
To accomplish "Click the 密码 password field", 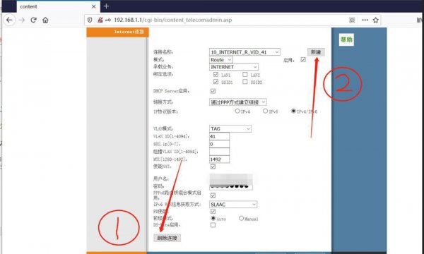I will (231, 186).
